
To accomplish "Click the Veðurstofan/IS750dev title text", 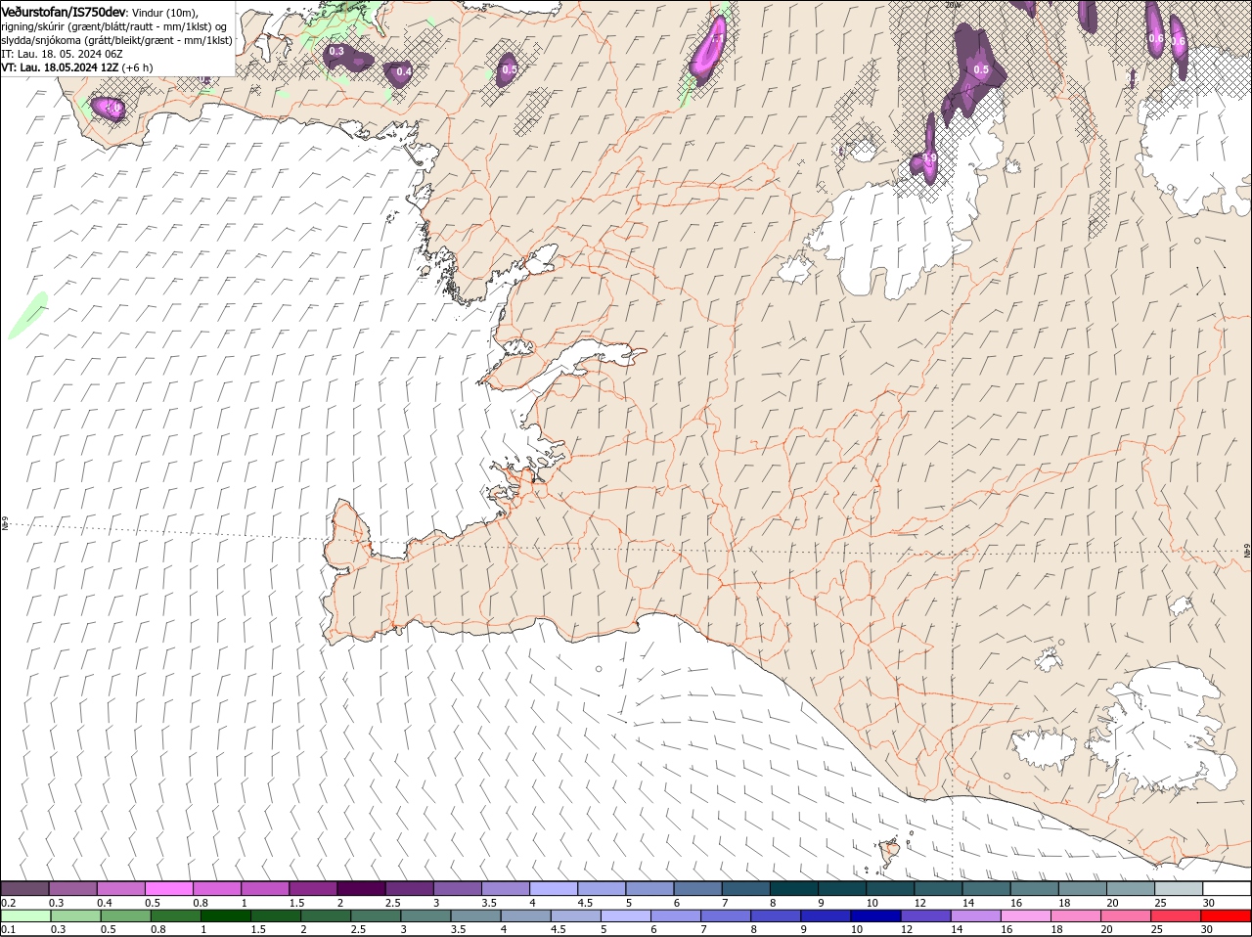I will tap(63, 11).
